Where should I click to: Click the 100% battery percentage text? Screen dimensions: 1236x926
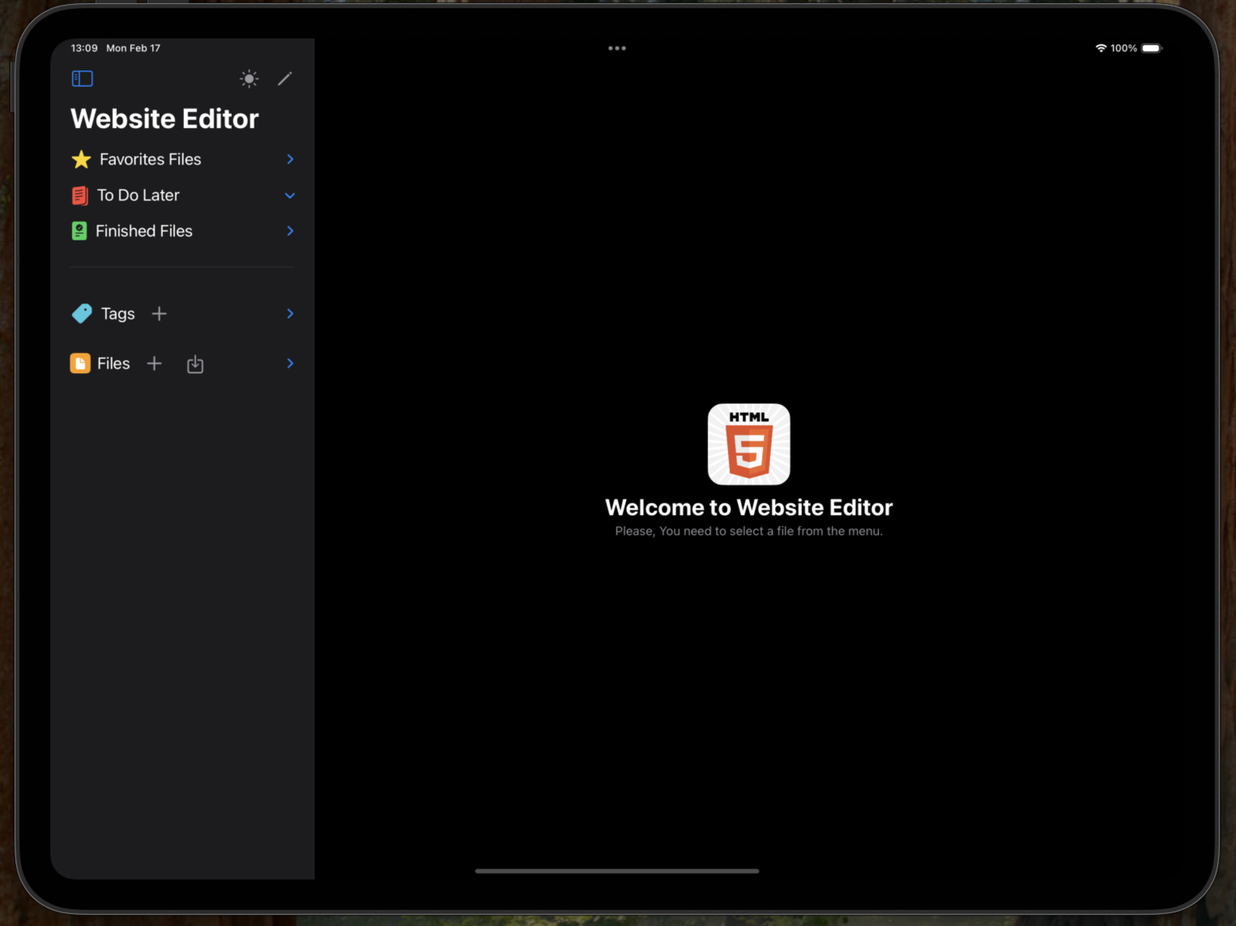pyautogui.click(x=1124, y=48)
